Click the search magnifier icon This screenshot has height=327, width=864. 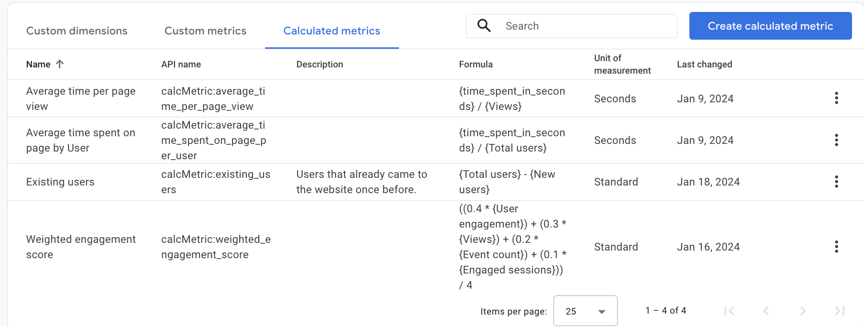coord(484,26)
